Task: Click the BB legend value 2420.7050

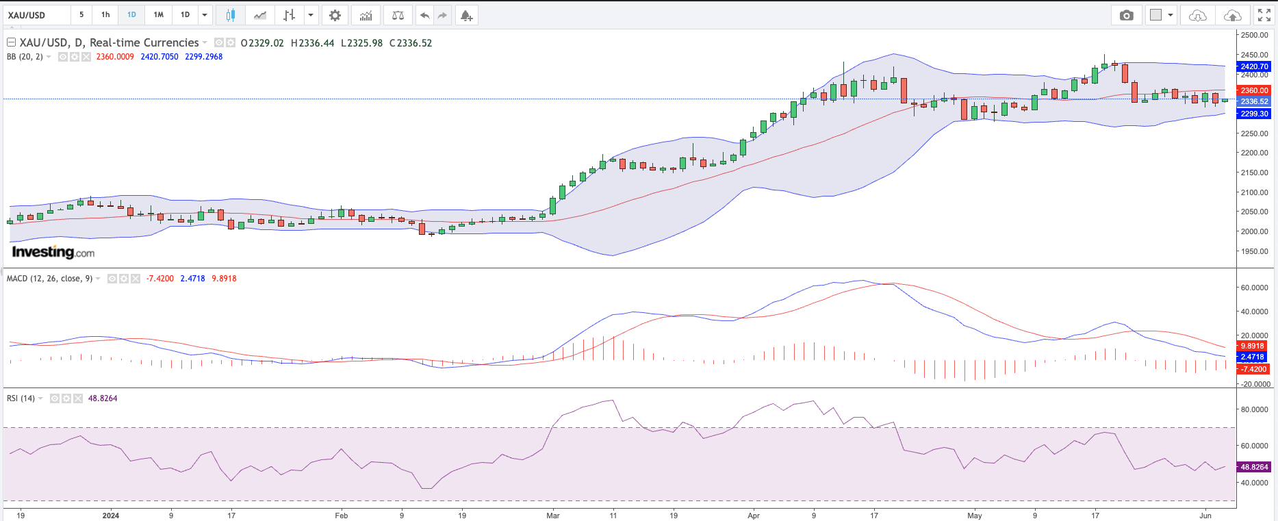Action: point(159,57)
